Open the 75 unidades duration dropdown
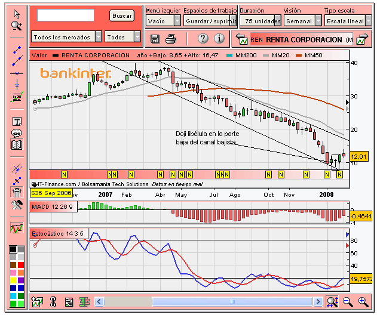This screenshot has width=377, height=315. 260,21
